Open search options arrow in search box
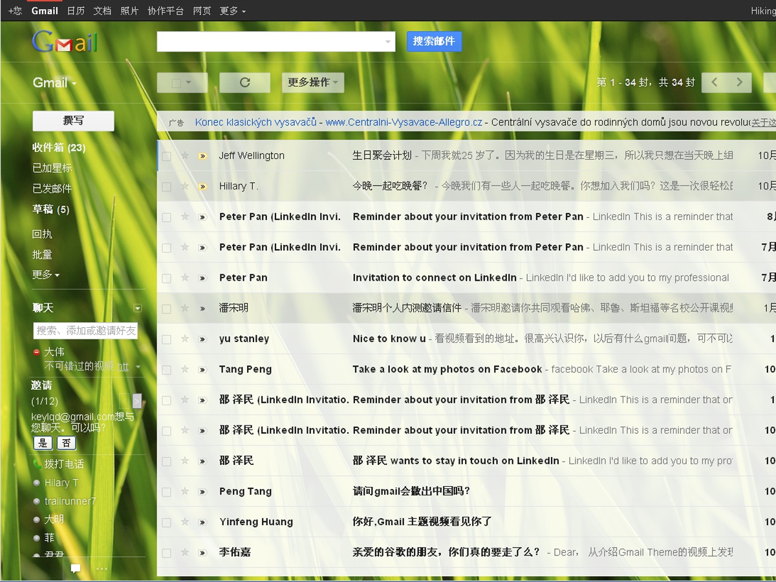 coord(387,42)
